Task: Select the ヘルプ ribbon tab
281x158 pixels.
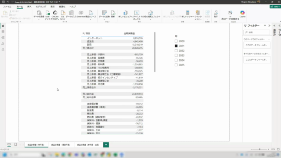Action: pyautogui.click(x=72, y=7)
